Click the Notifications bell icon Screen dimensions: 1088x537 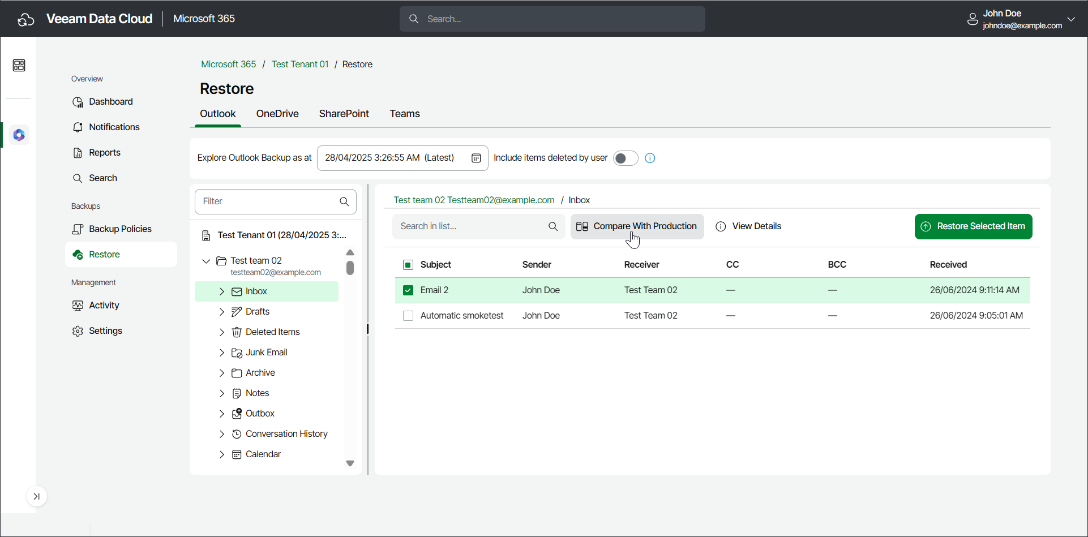pos(78,127)
